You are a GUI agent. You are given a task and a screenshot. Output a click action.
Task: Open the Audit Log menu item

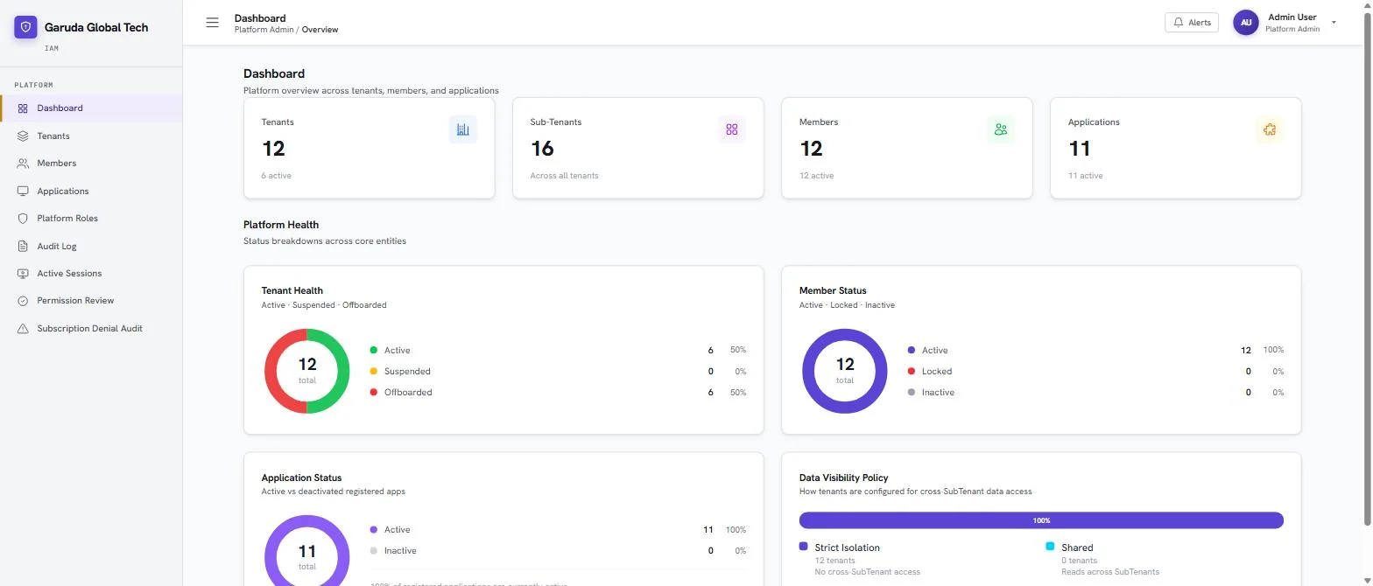click(91, 246)
